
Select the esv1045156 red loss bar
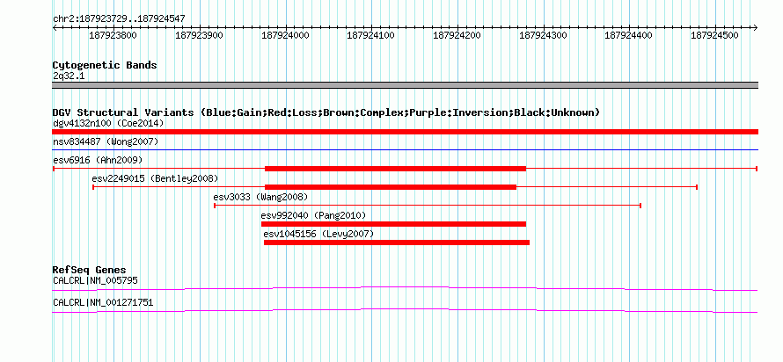397,243
